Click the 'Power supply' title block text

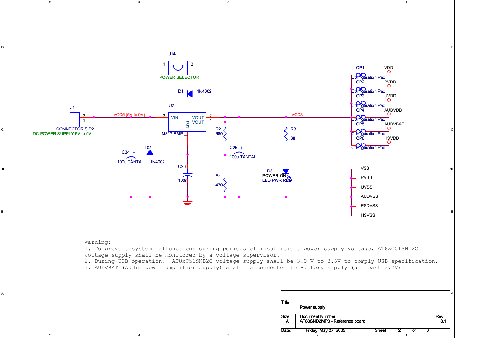click(313, 307)
